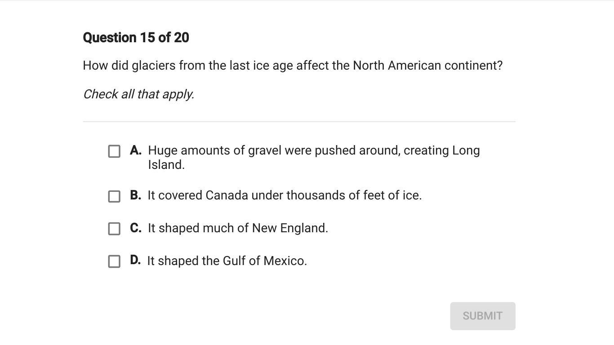614x345 pixels.
Task: Check option D about the Gulf of Mexico
Action: (x=114, y=261)
